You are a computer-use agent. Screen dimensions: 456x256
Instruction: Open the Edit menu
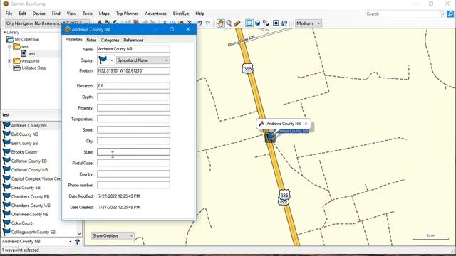22,14
